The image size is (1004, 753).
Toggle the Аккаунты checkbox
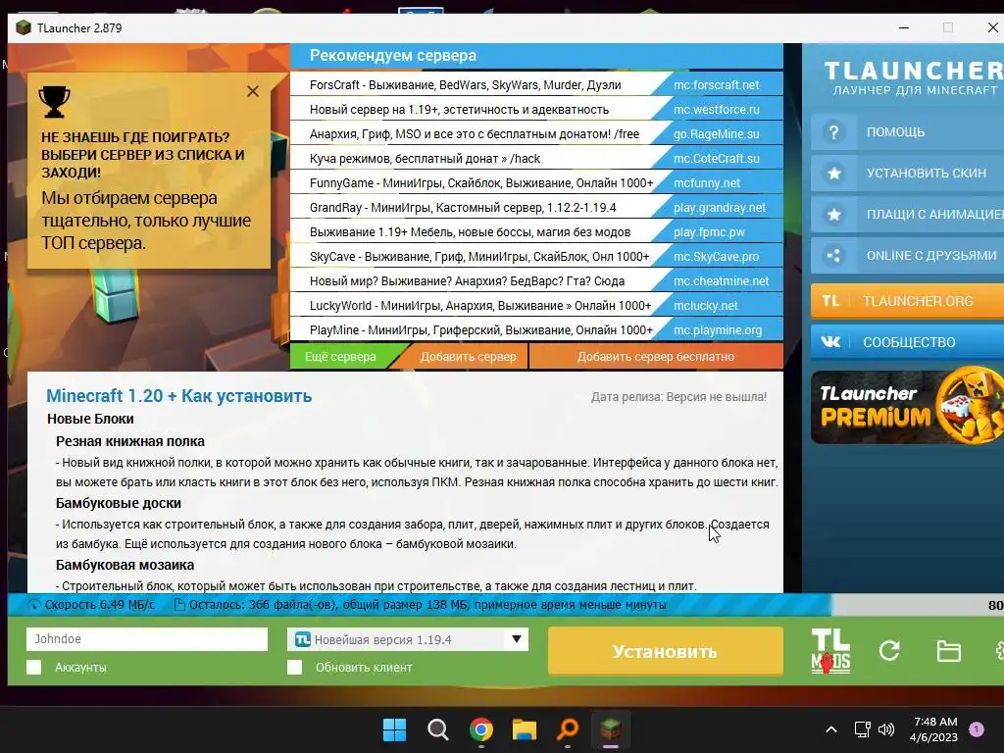34,667
